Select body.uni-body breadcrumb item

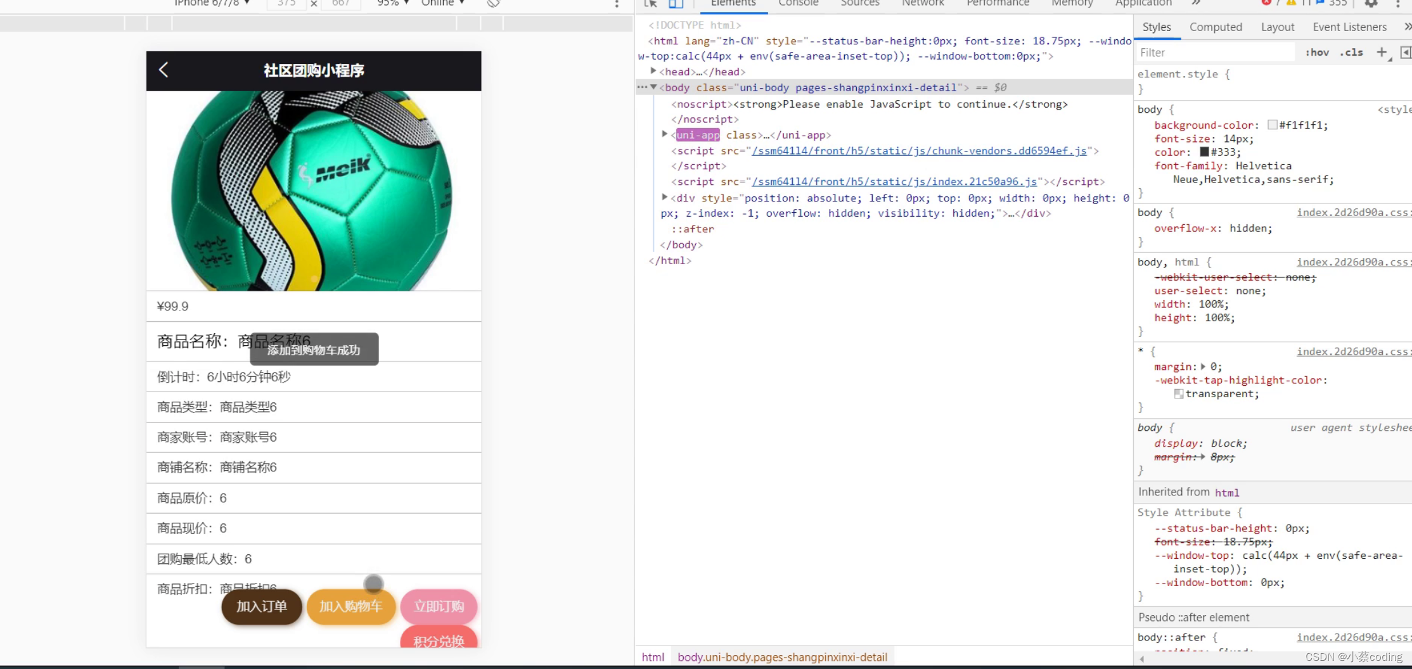(x=782, y=657)
